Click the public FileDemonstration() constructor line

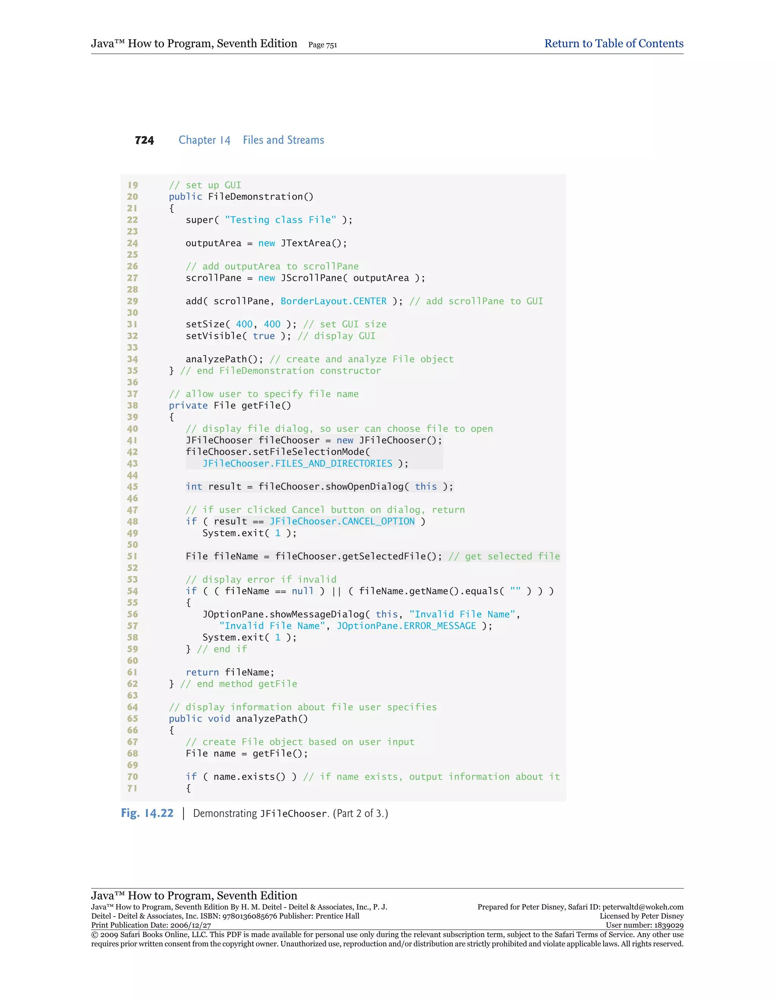coord(241,197)
